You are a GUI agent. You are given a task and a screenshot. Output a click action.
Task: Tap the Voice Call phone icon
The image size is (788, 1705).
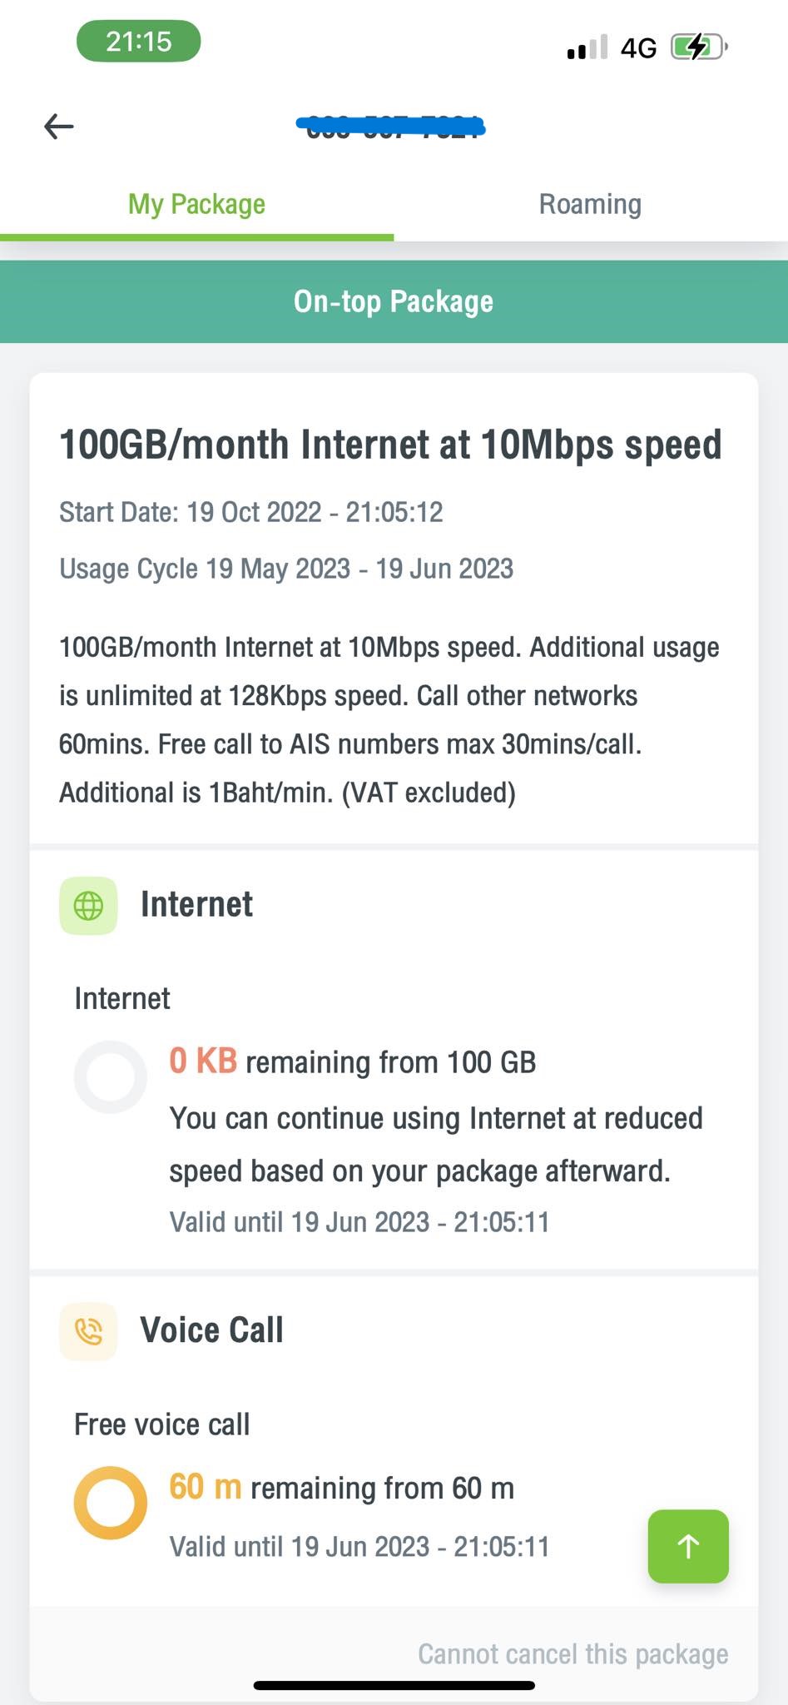click(x=88, y=1331)
